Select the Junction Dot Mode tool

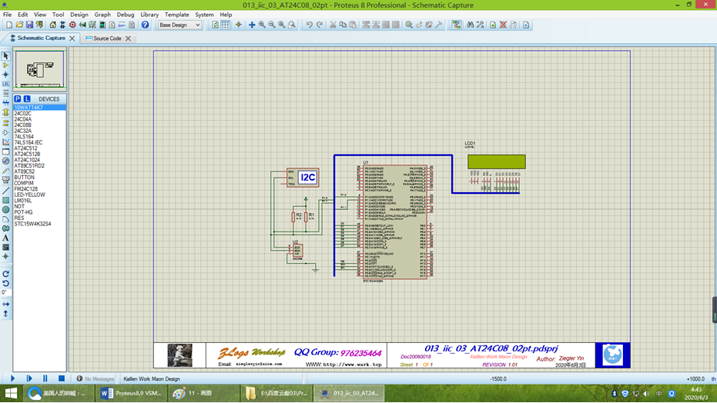pyautogui.click(x=5, y=75)
